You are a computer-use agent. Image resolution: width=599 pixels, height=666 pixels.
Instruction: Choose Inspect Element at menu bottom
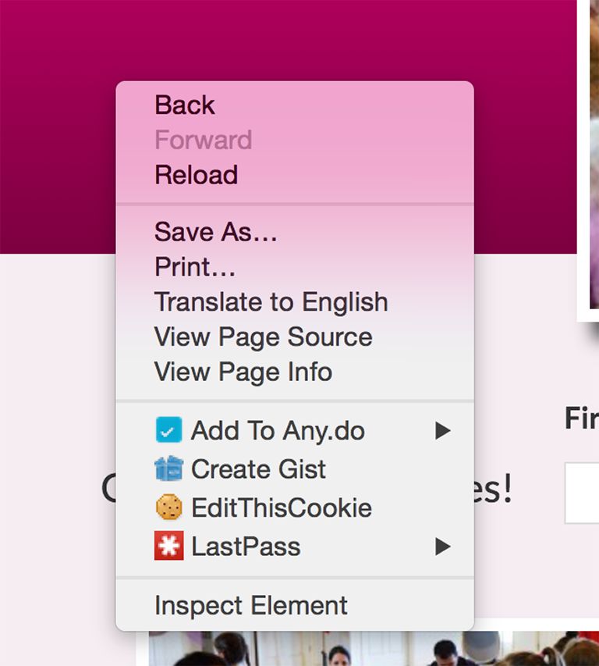[x=294, y=605]
